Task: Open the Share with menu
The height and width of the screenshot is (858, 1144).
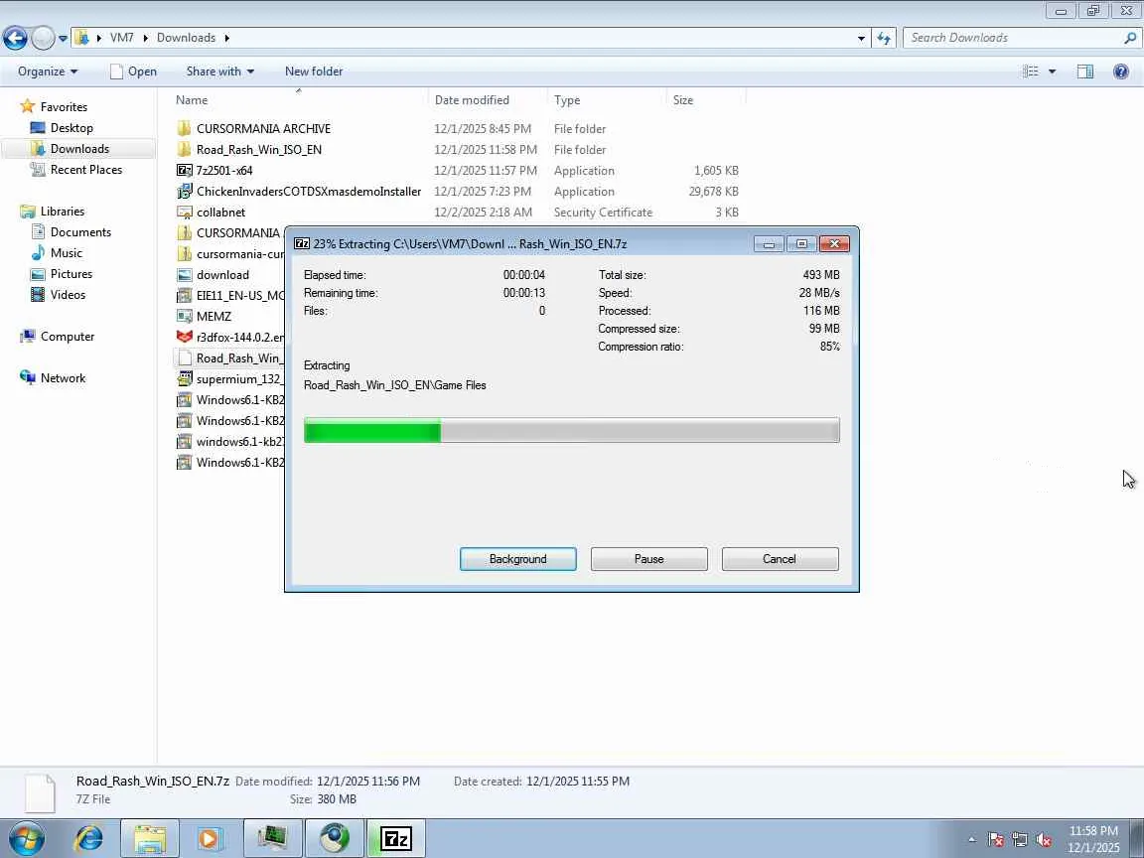Action: click(220, 71)
